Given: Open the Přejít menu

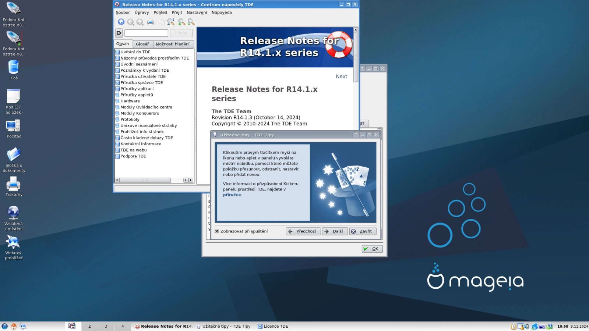Looking at the screenshot, I should click(x=177, y=13).
